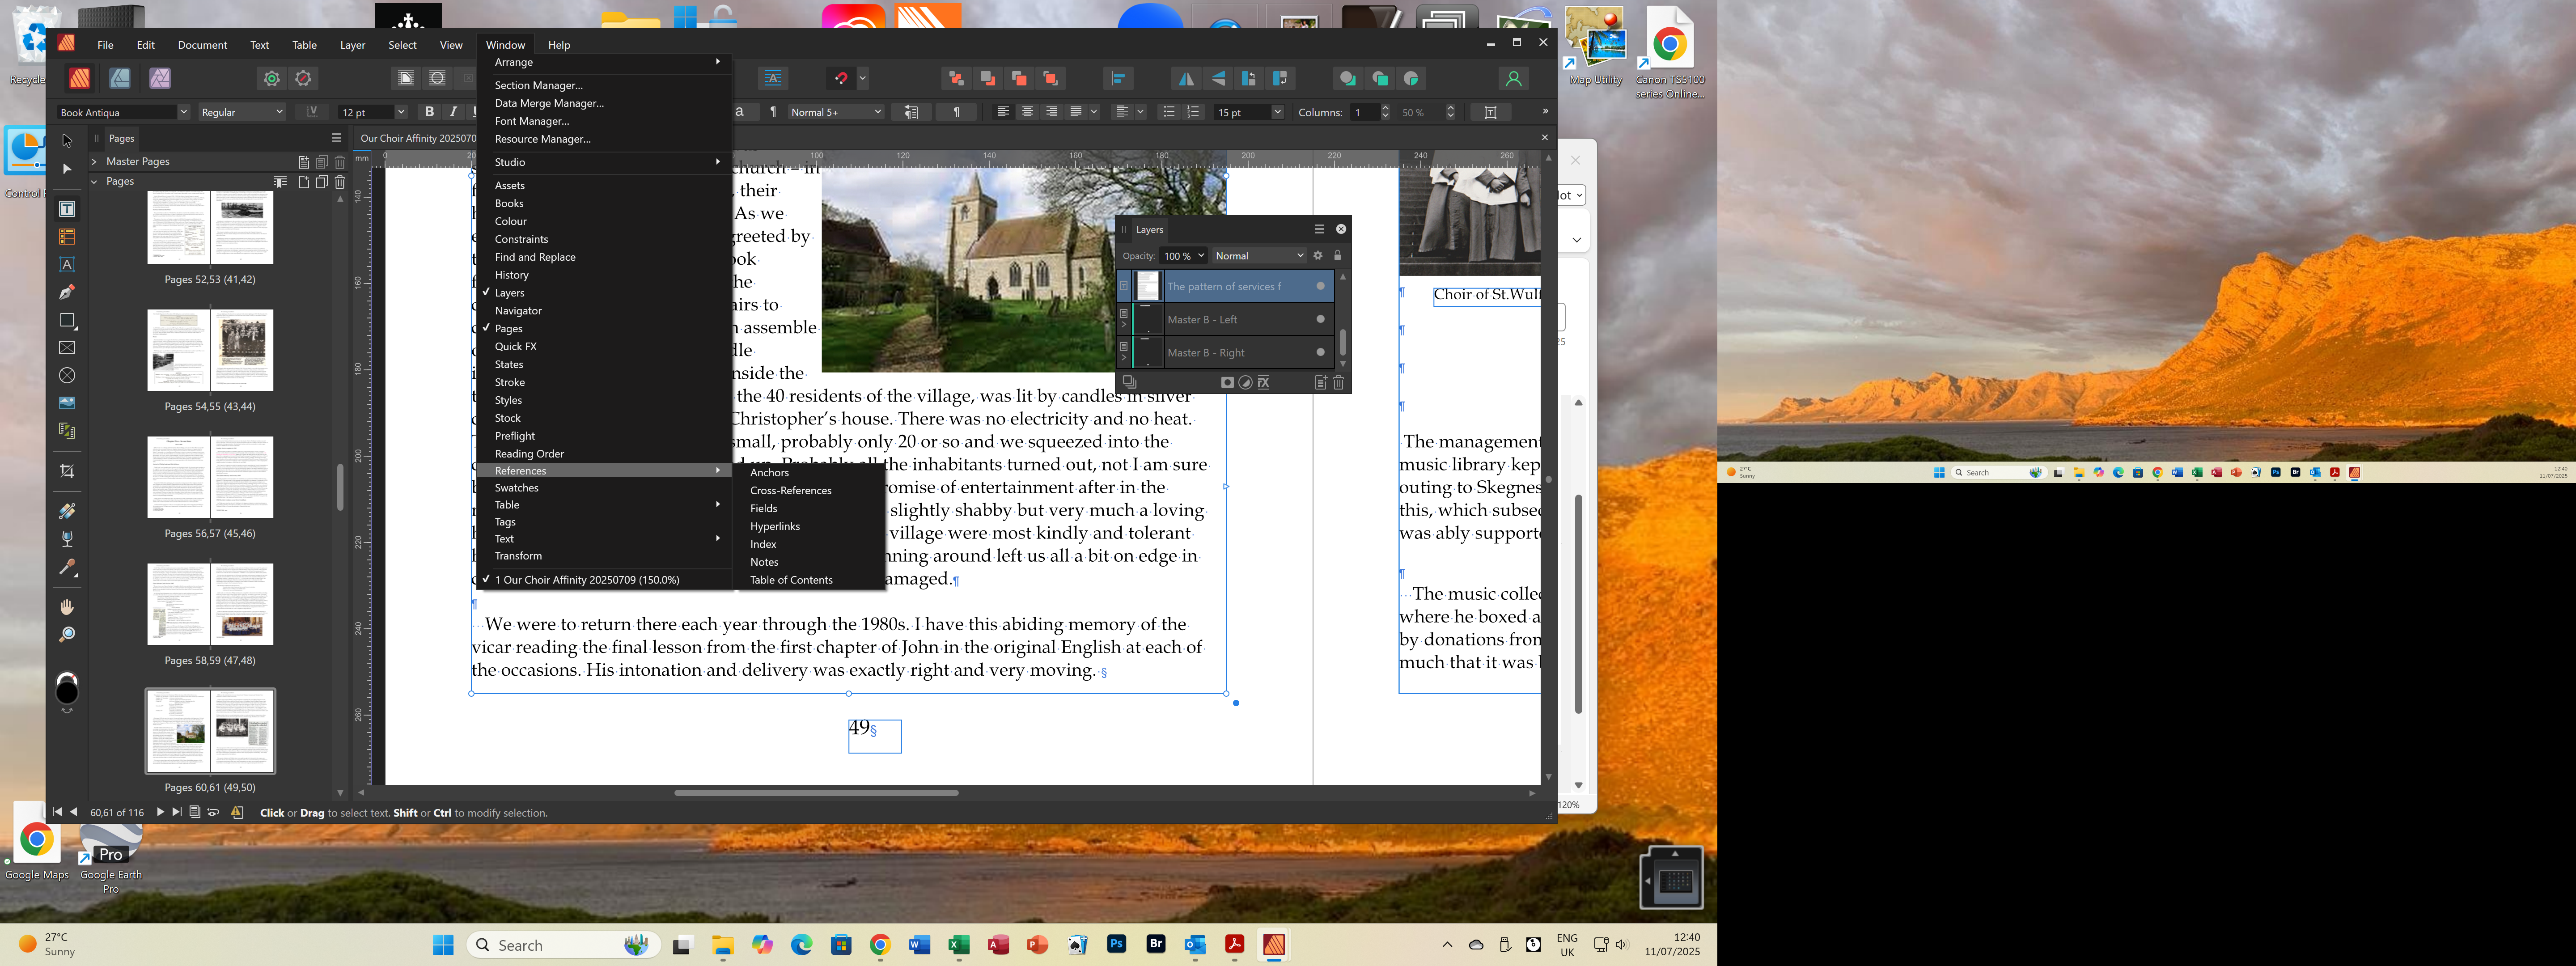Select the Artistic Text tool
This screenshot has height=966, width=2576.
(x=67, y=265)
